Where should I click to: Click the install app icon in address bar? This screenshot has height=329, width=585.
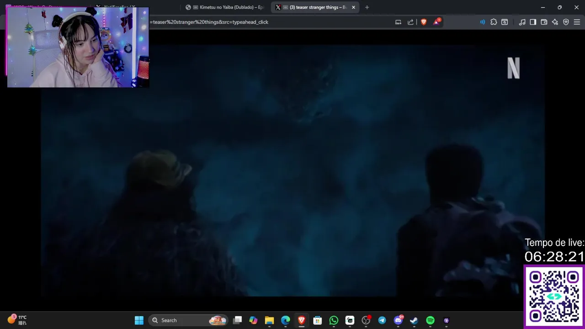(x=398, y=22)
